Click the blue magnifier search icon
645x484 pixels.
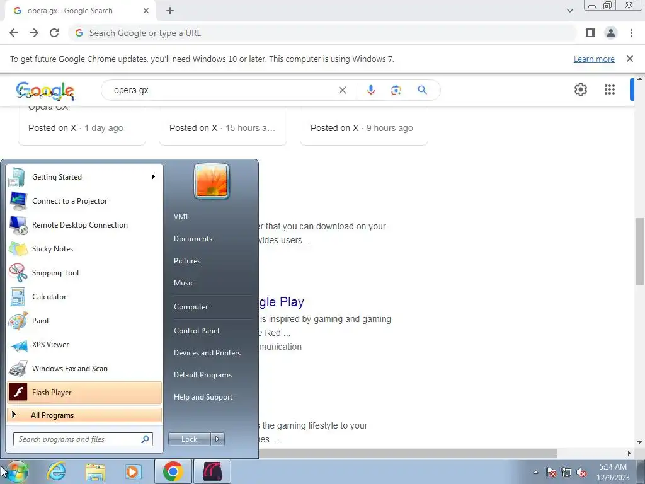click(x=422, y=90)
